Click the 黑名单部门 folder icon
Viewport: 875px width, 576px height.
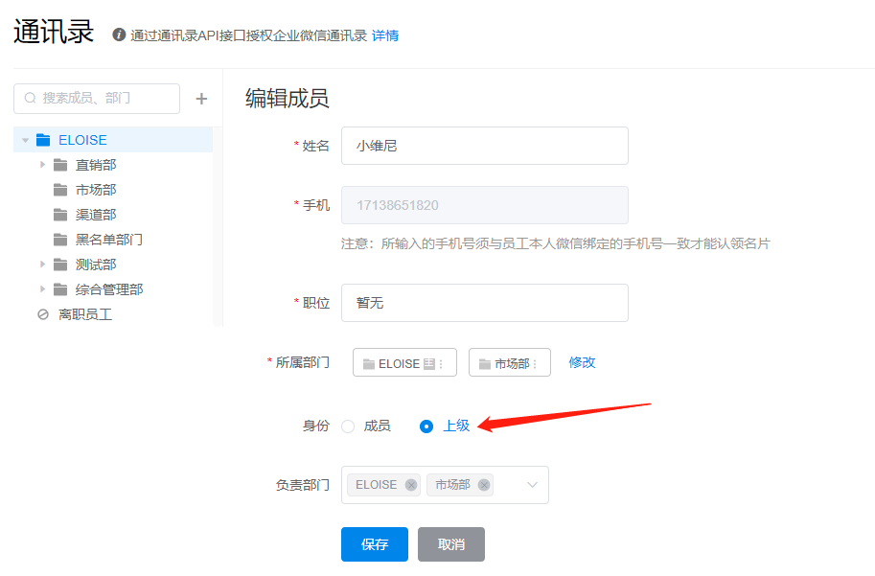(x=60, y=240)
